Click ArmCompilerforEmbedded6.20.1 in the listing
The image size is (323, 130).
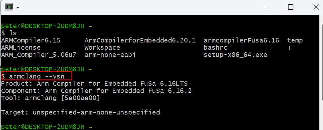(140, 40)
